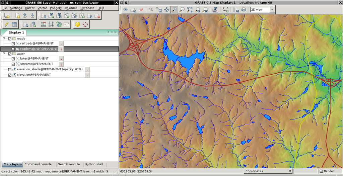343x176 pixels.
Task: Hide the elevation_shade@PERMANENT layer
Action: coord(10,69)
